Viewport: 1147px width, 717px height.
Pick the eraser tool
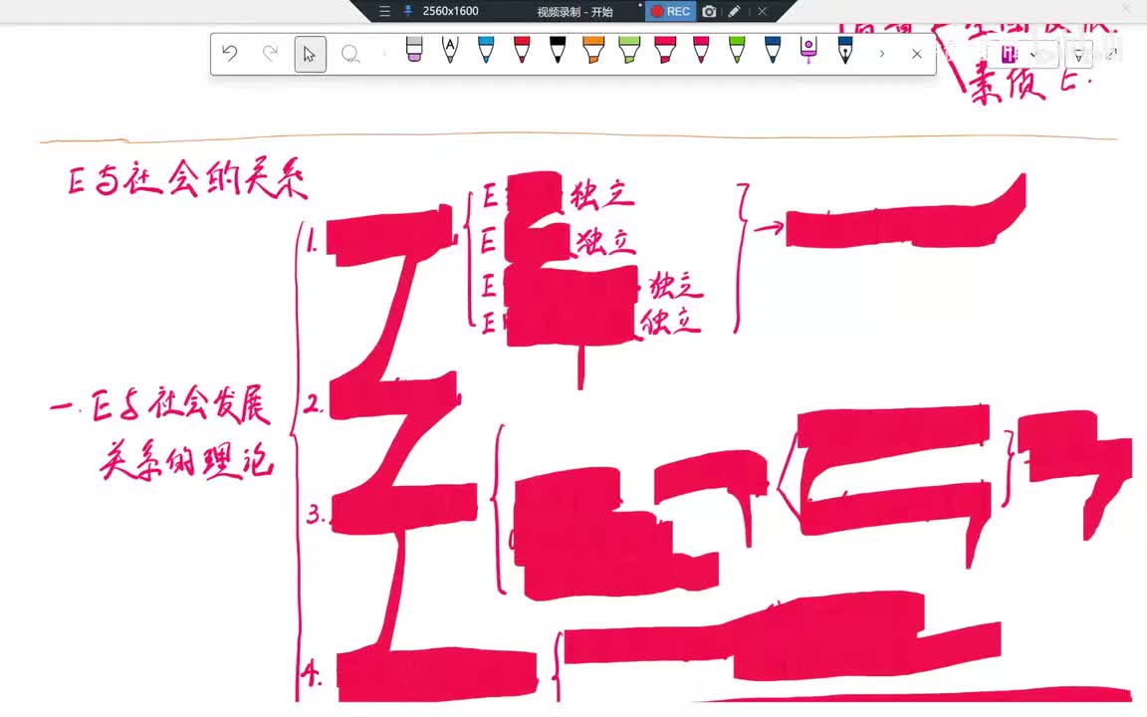414,50
